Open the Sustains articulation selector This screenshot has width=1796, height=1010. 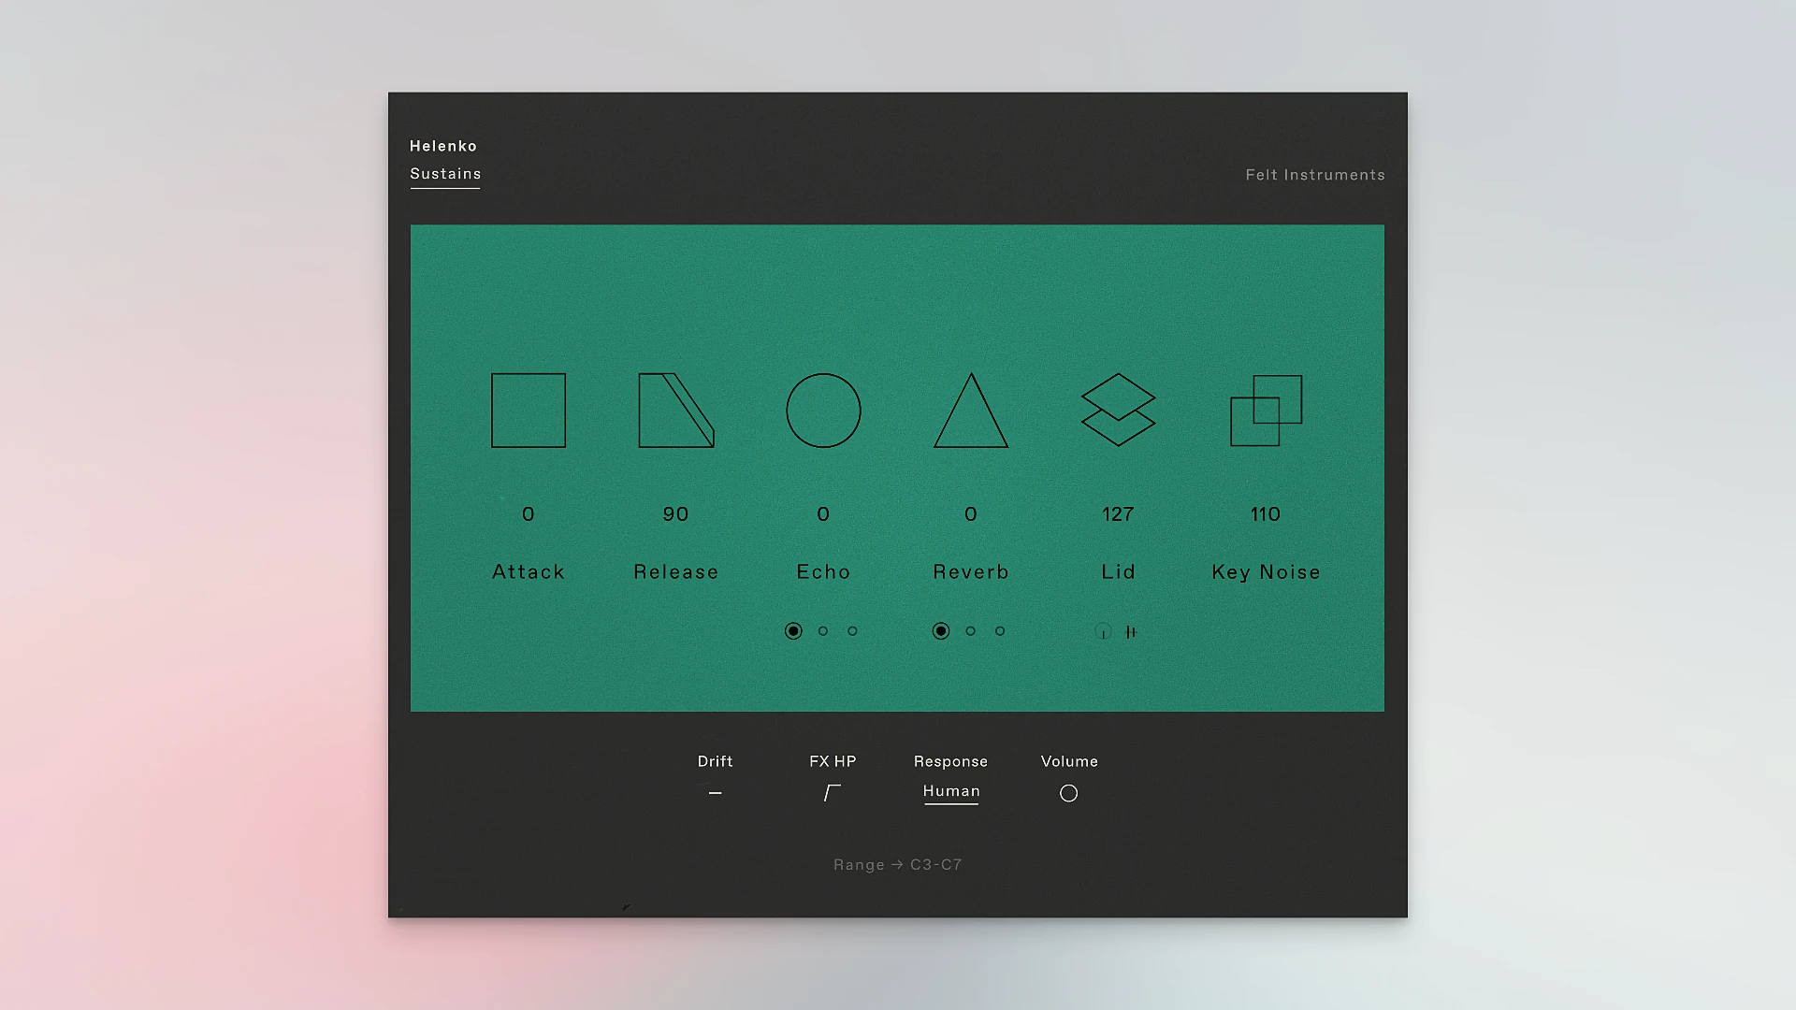click(445, 175)
